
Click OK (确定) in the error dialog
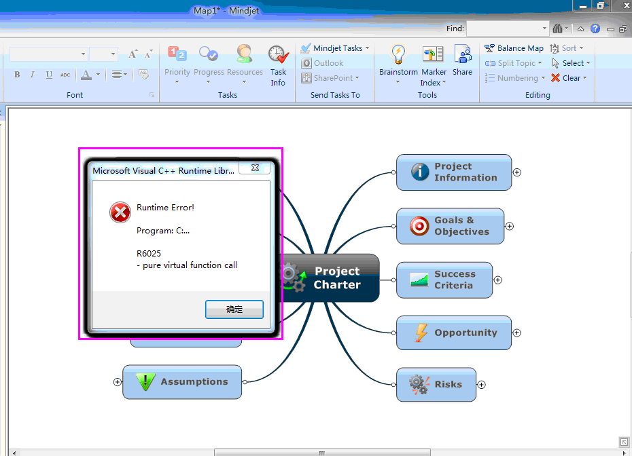(234, 309)
